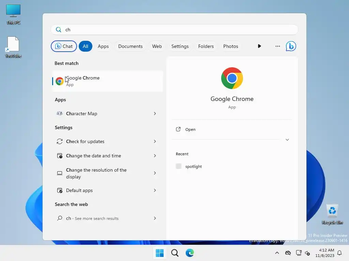Screen dimensions: 349x261
Task: Select the Recycle Bin desktop icon
Action: point(332,214)
